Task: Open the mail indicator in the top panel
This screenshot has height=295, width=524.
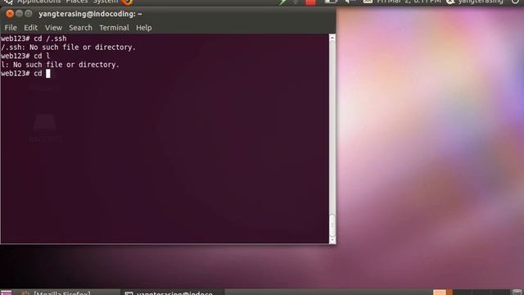Action: pyautogui.click(x=368, y=2)
